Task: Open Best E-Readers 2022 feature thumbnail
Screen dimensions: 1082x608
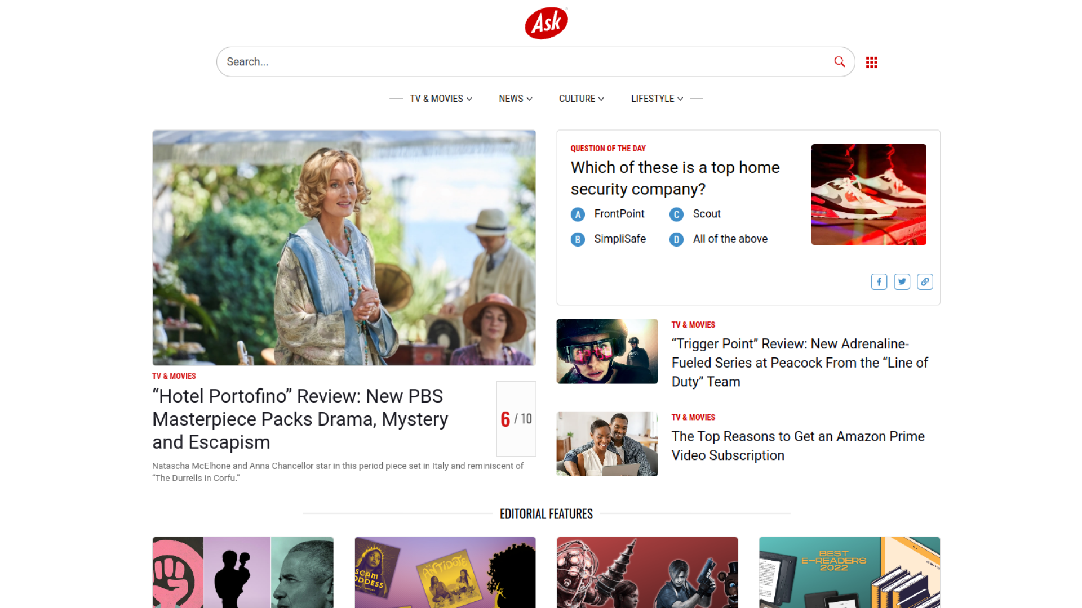Action: [849, 572]
